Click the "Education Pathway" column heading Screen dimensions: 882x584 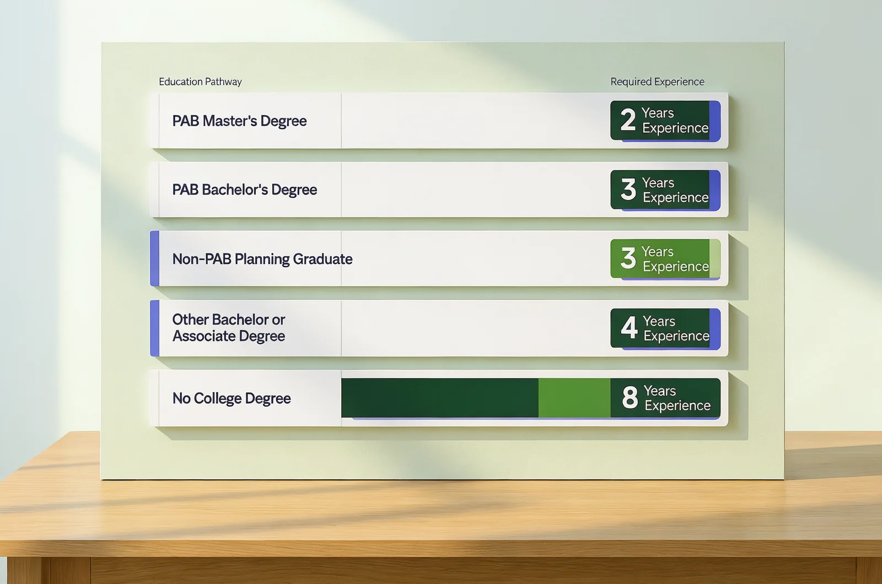pos(200,82)
